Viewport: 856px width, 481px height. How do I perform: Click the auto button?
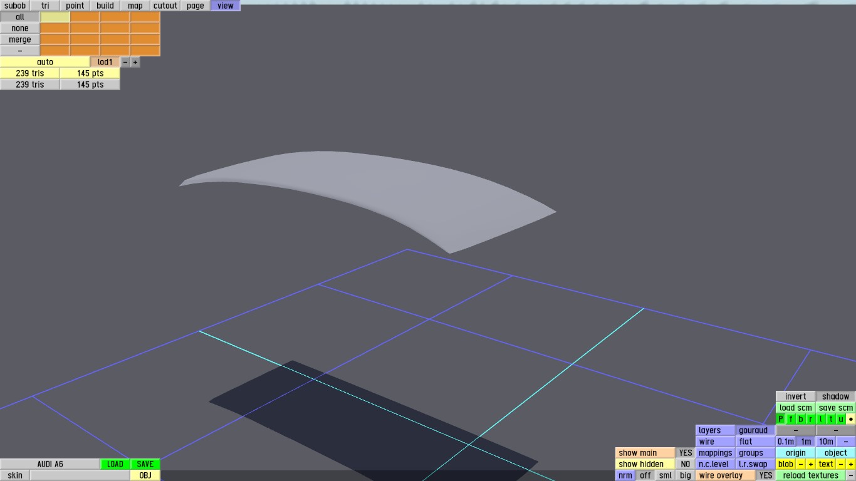click(x=45, y=62)
